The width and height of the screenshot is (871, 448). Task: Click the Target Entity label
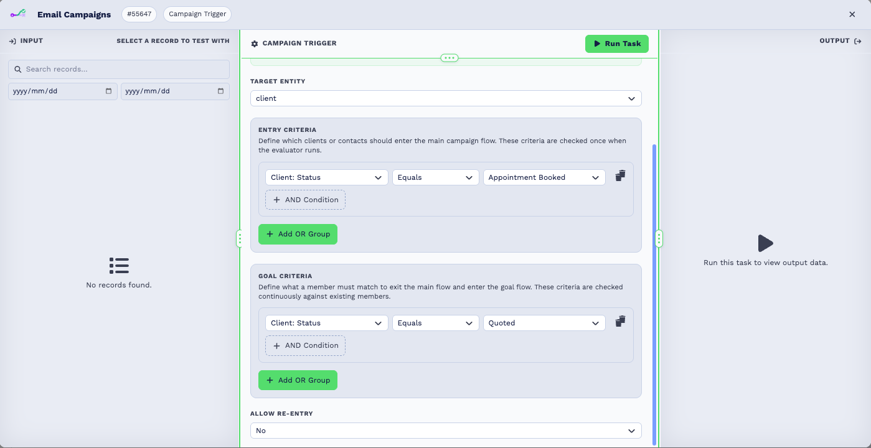pyautogui.click(x=278, y=82)
